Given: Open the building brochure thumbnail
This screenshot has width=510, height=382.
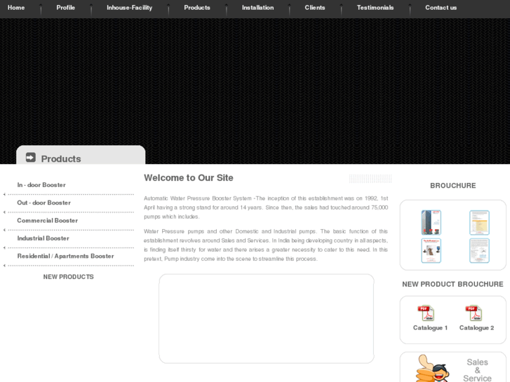Looking at the screenshot, I should 431,222.
